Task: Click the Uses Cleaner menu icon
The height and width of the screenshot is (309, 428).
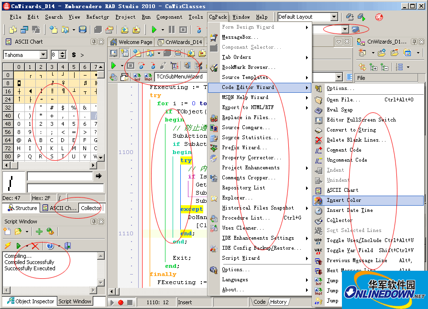Action: pos(214,228)
